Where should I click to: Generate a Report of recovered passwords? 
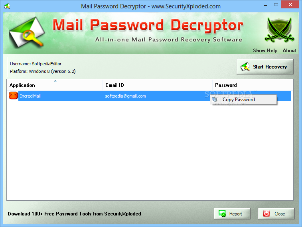[232, 213]
